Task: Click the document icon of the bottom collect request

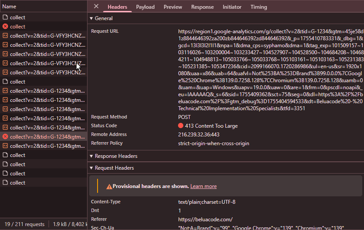Action: (5, 183)
